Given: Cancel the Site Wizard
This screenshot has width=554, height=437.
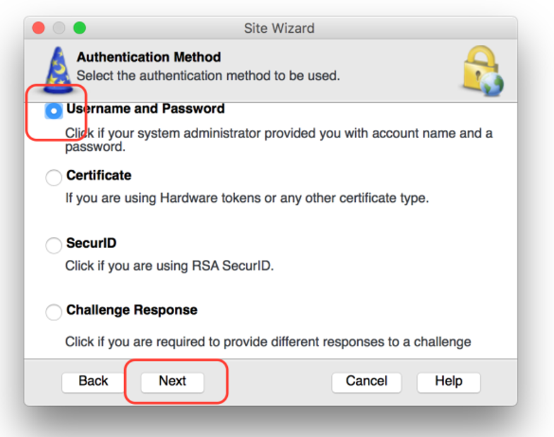Looking at the screenshot, I should coord(366,382).
